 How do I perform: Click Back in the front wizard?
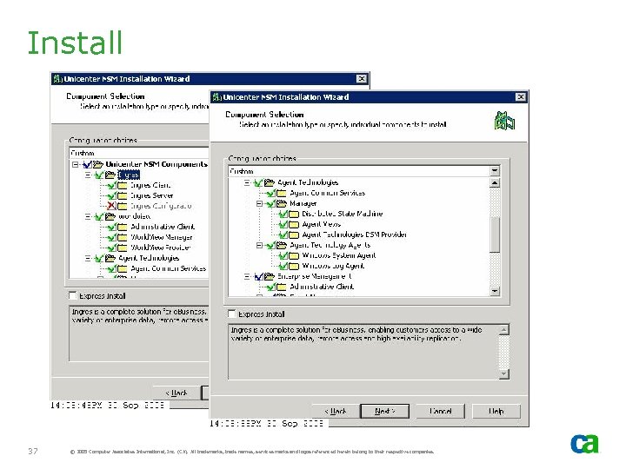coord(335,411)
